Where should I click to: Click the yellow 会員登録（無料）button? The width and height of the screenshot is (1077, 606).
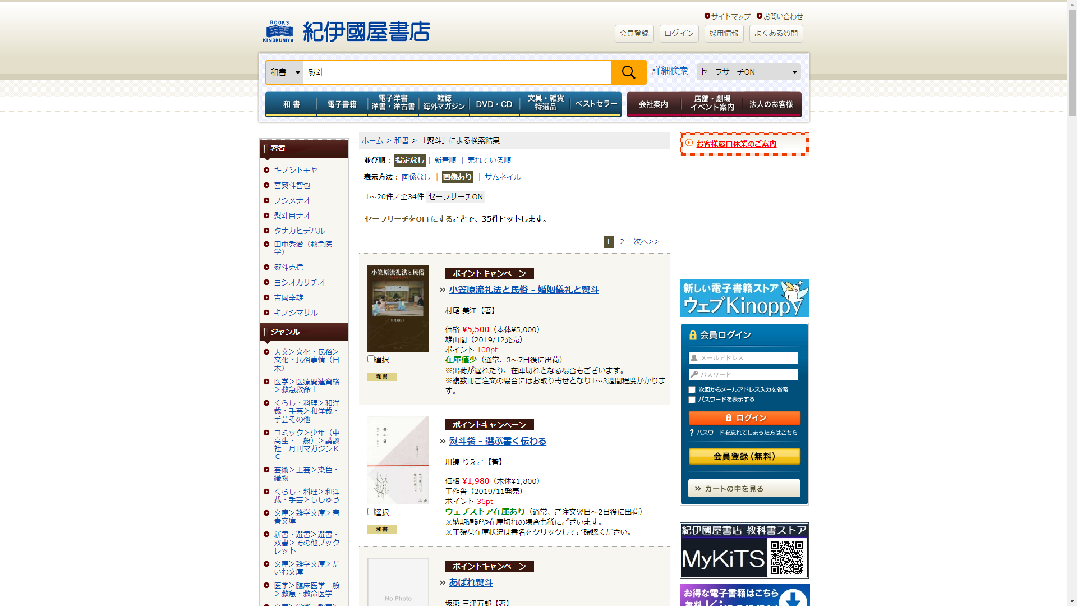coord(744,456)
